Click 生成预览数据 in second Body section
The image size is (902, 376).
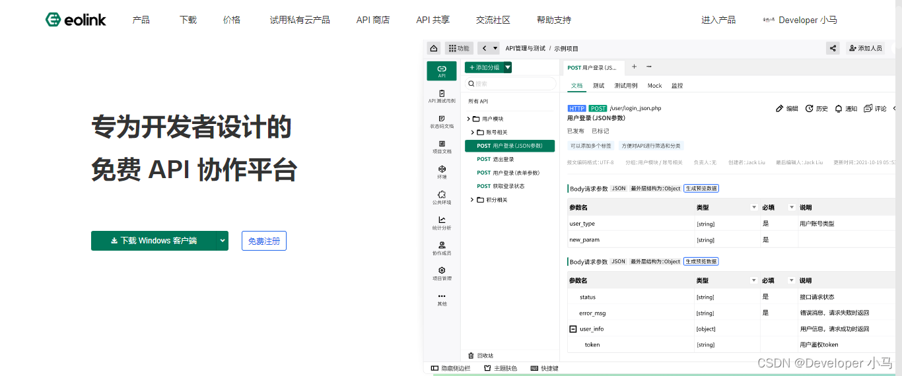pyautogui.click(x=701, y=261)
